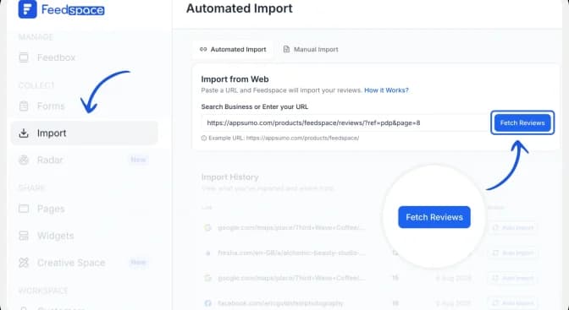Click the Feedspace logo

tap(61, 9)
